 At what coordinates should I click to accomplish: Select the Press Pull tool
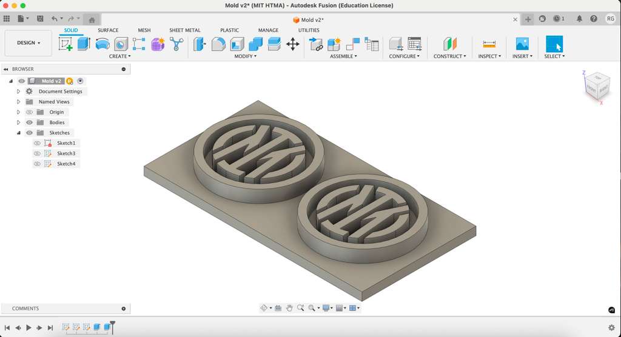point(200,44)
